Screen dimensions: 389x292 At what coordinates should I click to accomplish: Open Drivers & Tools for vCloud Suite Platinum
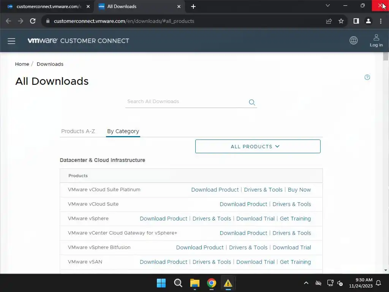(x=263, y=190)
